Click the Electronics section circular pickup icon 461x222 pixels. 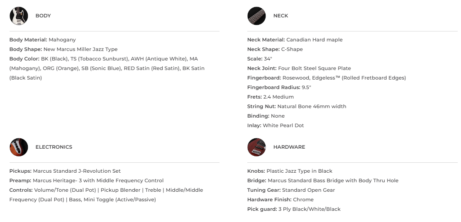coord(19,147)
